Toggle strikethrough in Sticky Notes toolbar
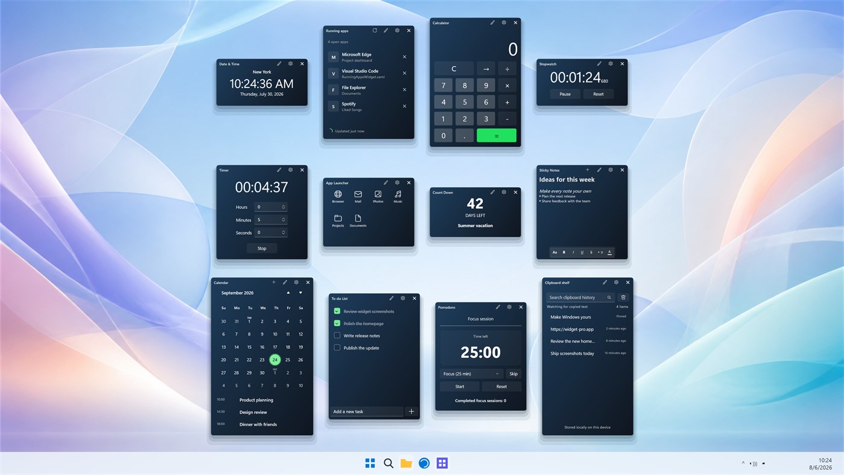Screen dimensions: 844x475 coord(591,252)
